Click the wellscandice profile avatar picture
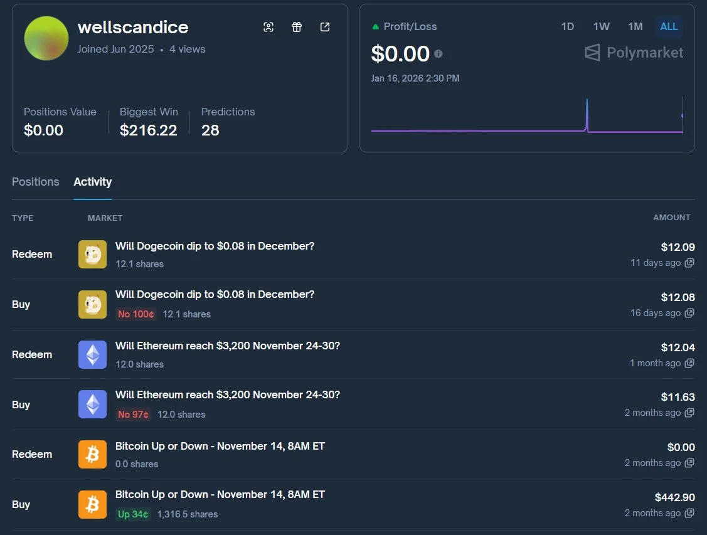The height and width of the screenshot is (535, 707). (46, 38)
